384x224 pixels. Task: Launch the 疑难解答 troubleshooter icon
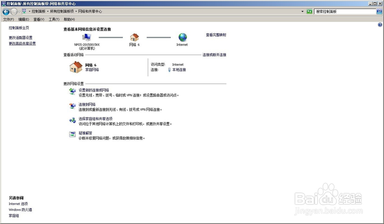pos(73,134)
